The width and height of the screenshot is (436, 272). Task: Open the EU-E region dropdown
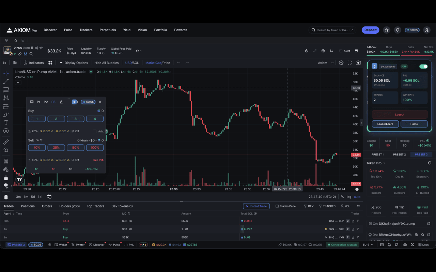coord(368,245)
